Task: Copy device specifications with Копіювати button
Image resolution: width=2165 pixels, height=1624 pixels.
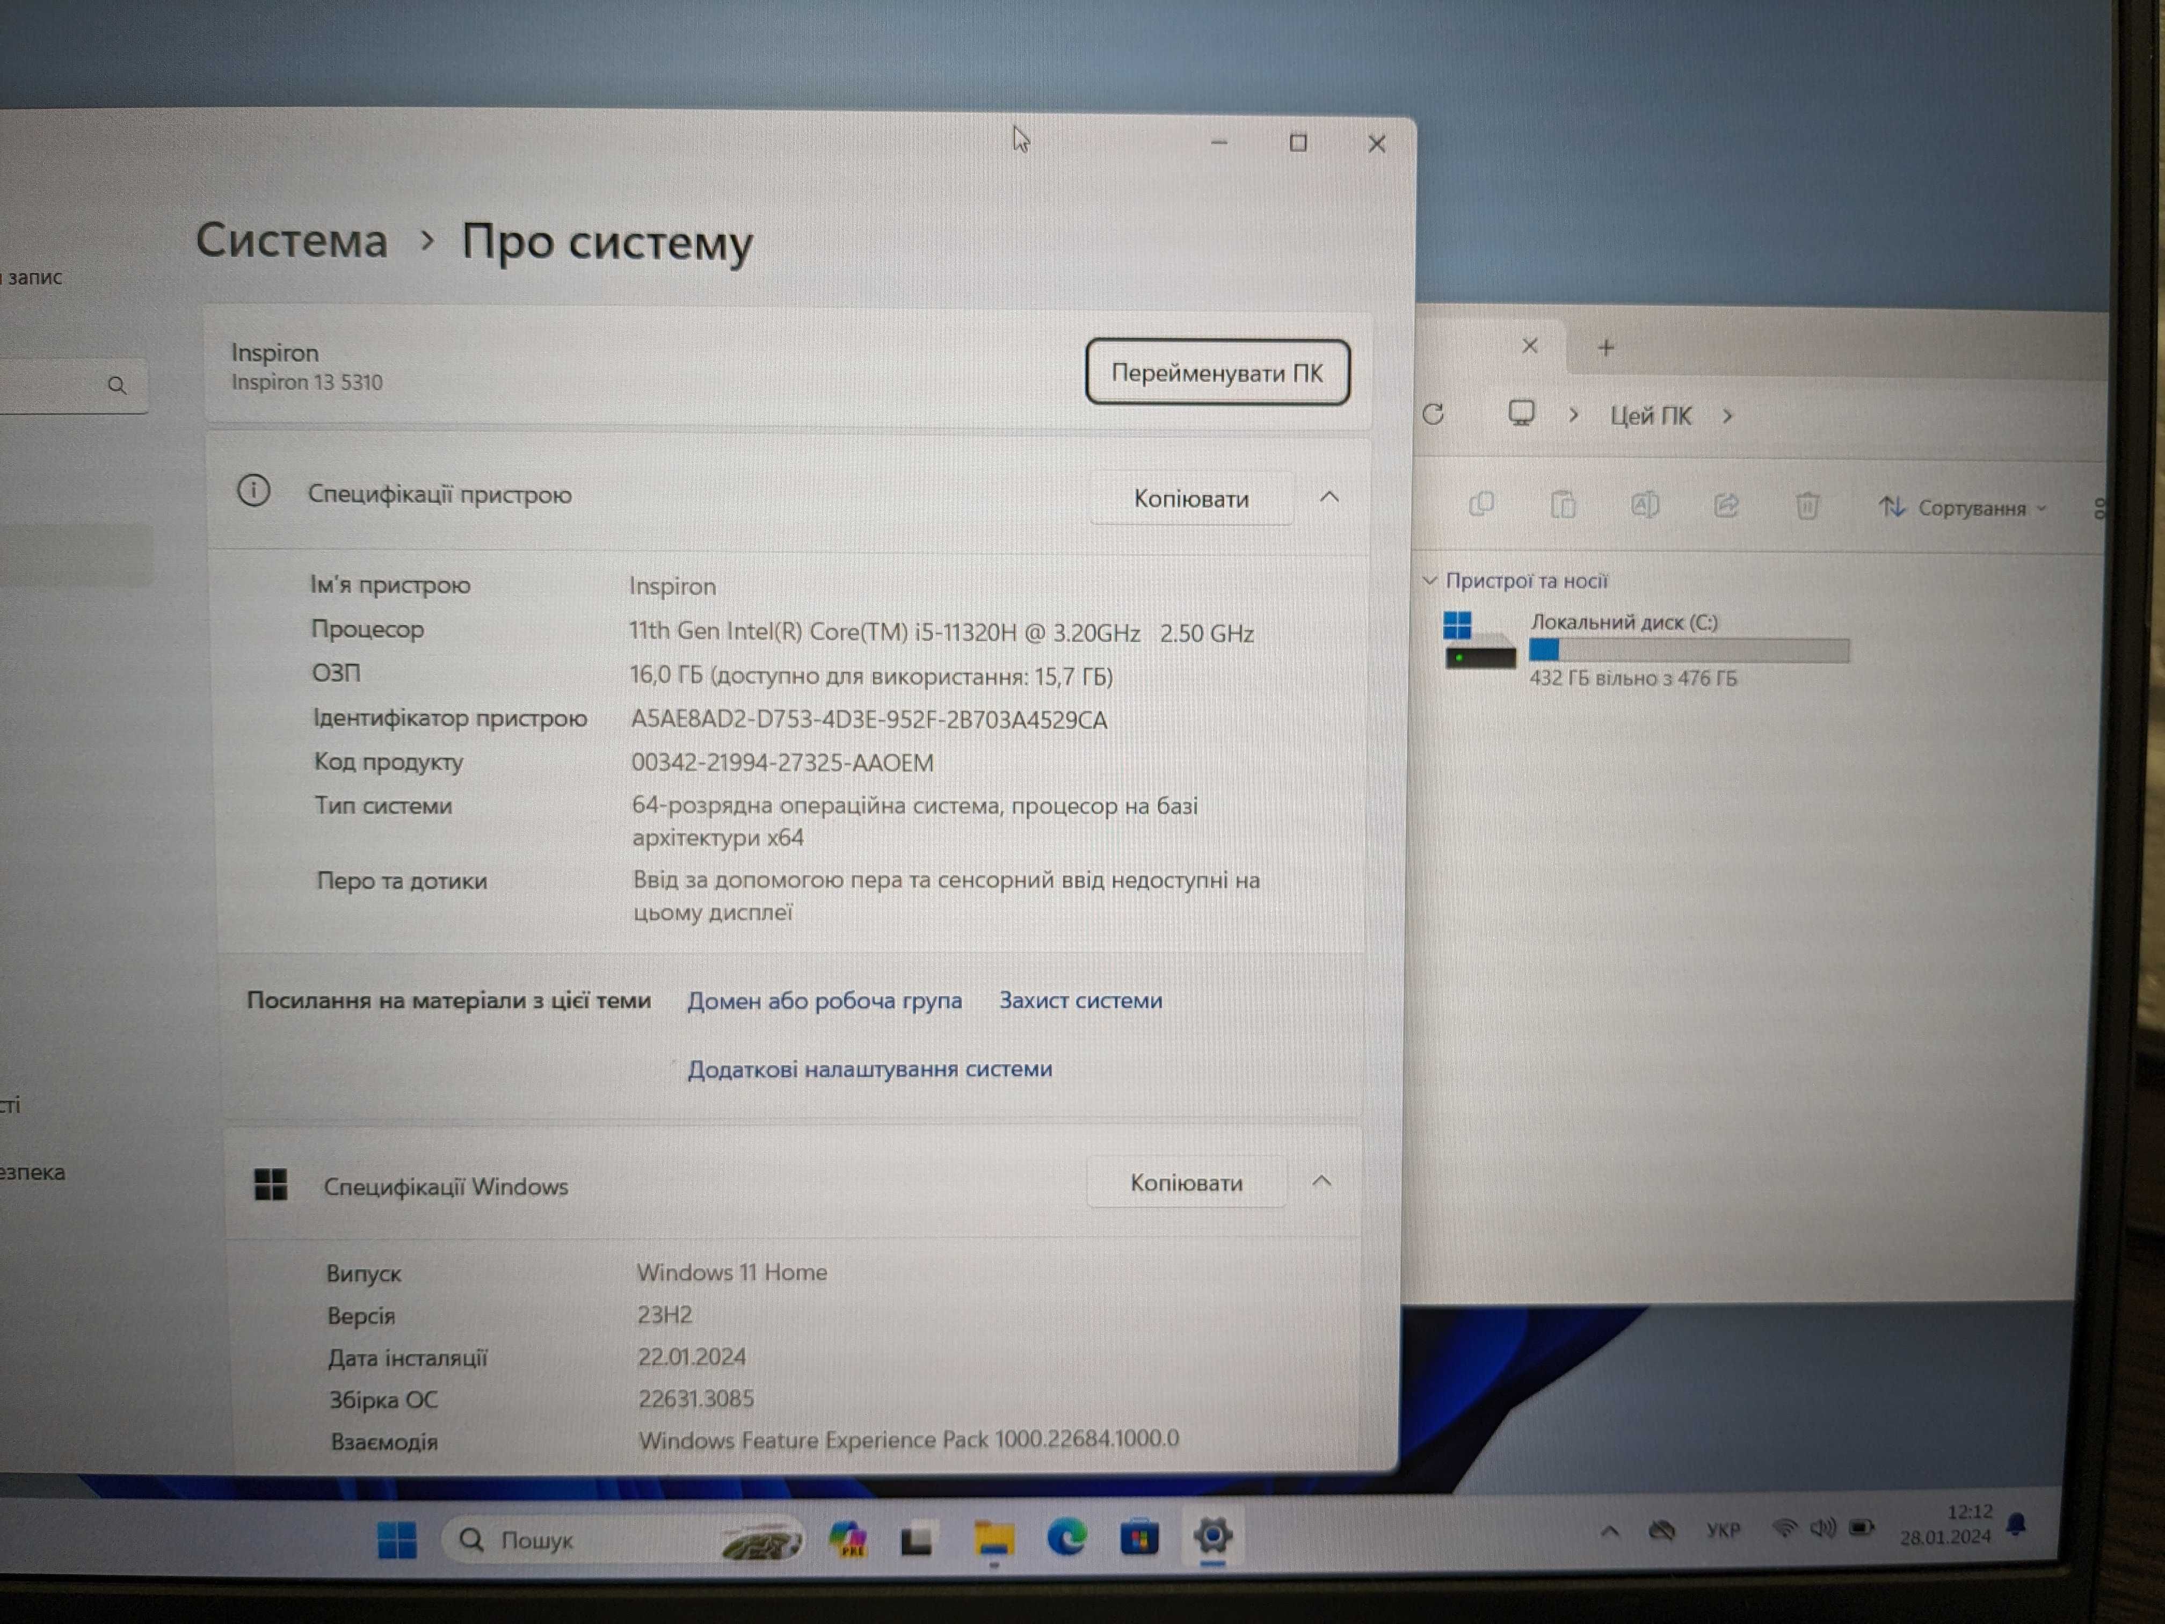Action: pyautogui.click(x=1191, y=498)
